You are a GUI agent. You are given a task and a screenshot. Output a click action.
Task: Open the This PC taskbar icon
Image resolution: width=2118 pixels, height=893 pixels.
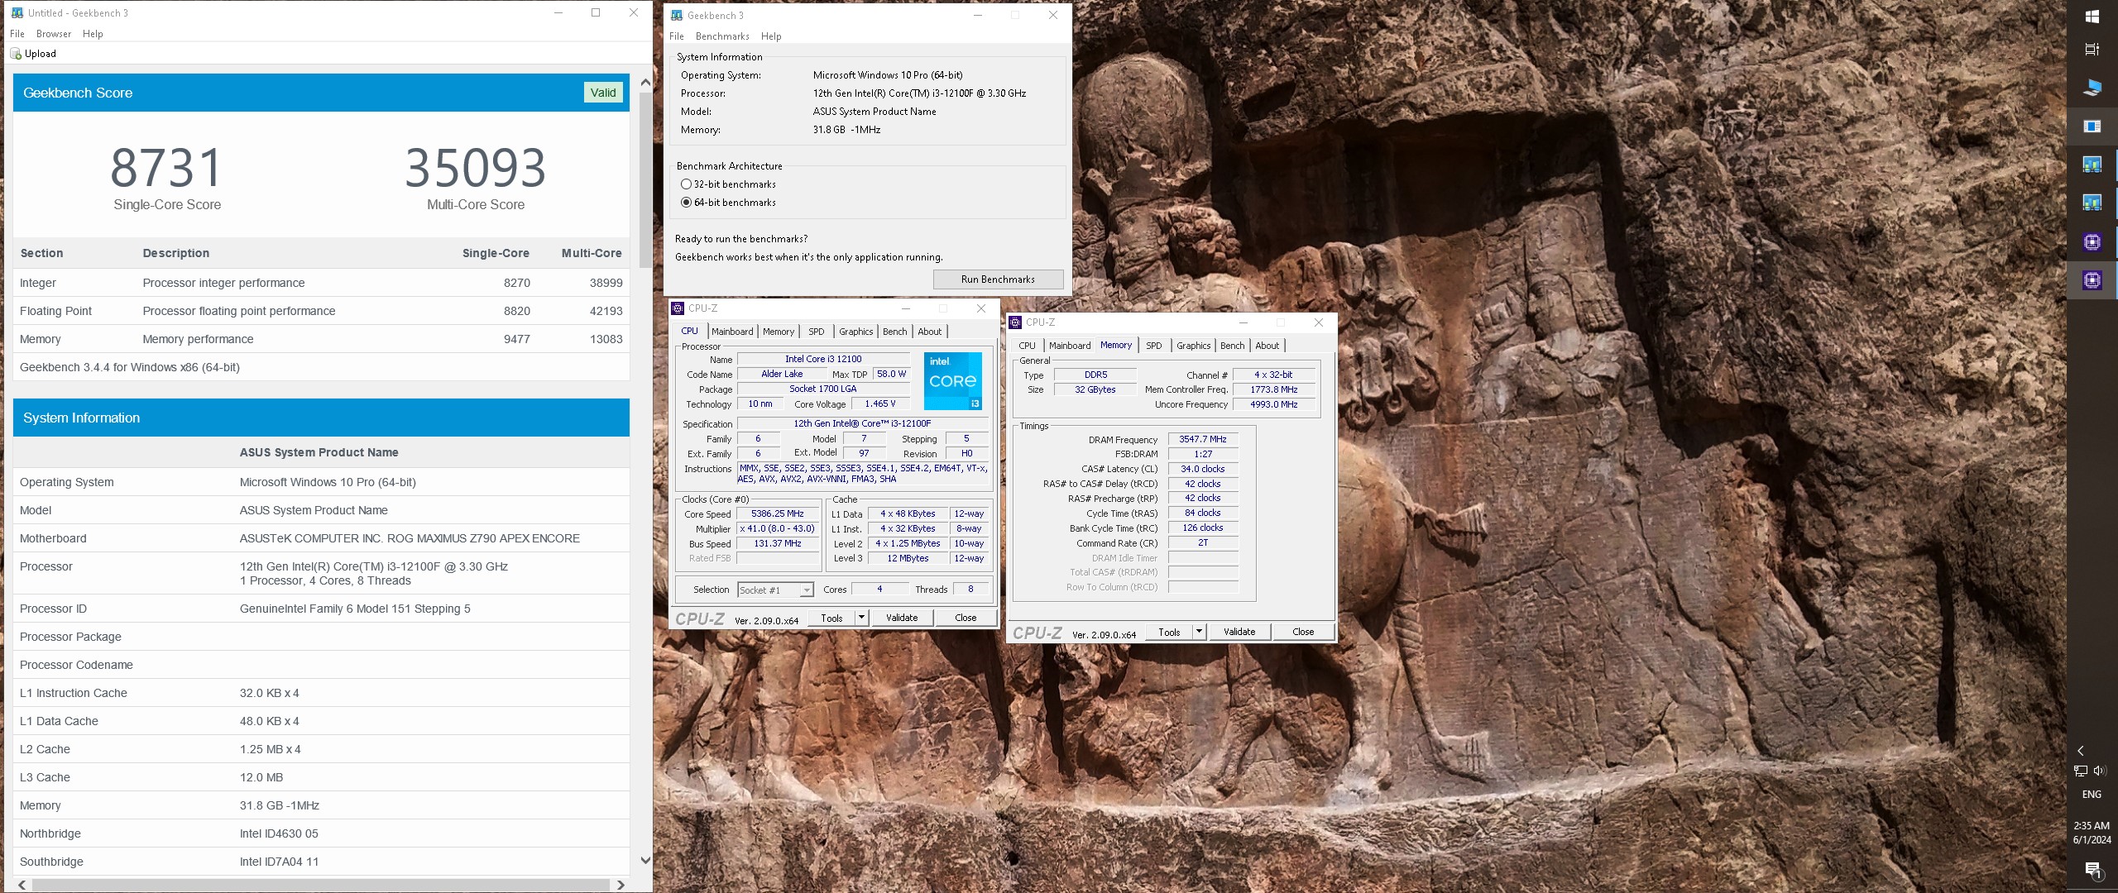coord(2092,88)
